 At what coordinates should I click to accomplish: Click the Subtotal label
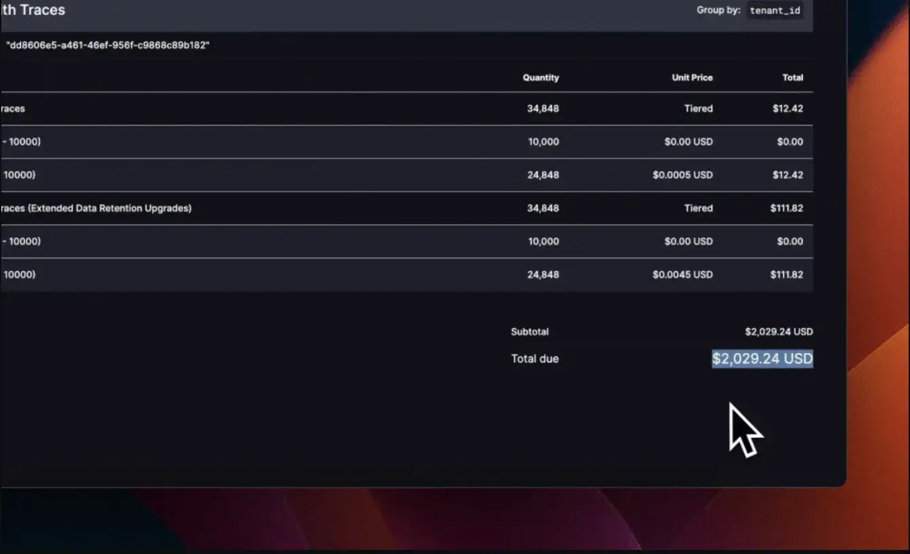pos(530,332)
